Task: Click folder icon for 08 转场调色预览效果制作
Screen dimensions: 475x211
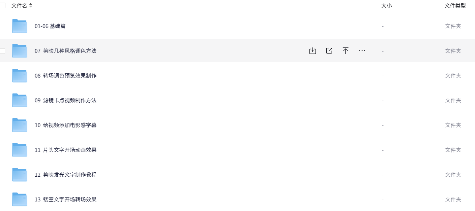Action: point(20,76)
